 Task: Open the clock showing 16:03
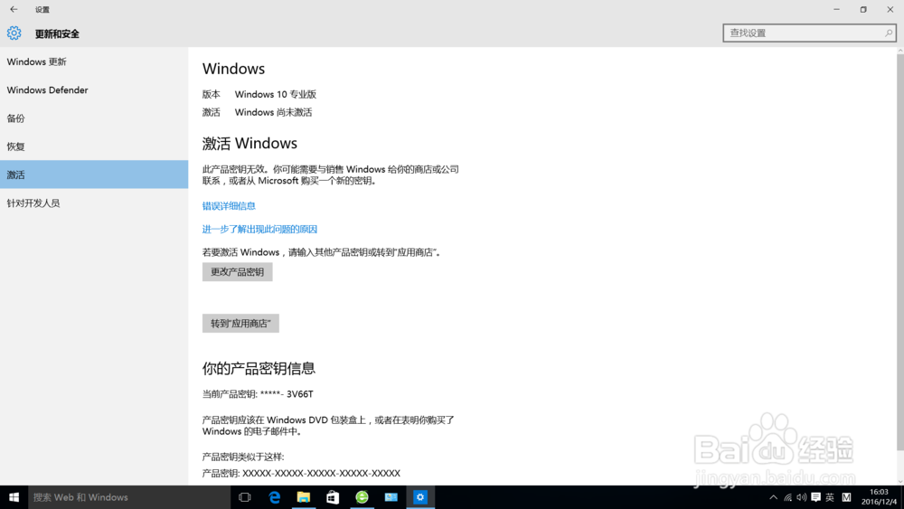(879, 497)
